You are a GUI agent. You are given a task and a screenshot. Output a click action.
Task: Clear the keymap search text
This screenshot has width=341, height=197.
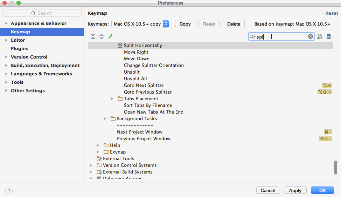[x=311, y=36]
